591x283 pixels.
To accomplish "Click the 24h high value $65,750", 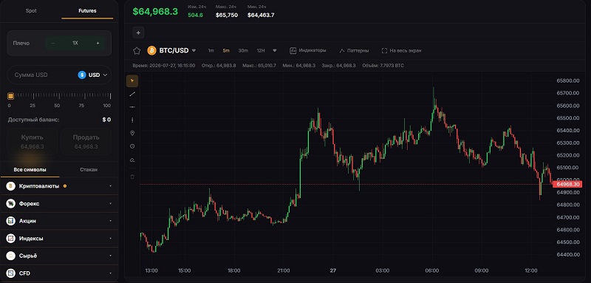I will 227,16.
